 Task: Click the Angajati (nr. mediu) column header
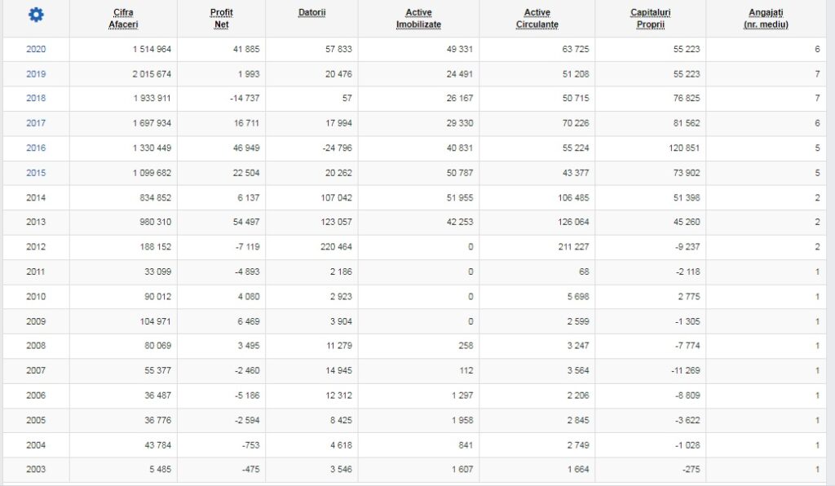click(766, 19)
